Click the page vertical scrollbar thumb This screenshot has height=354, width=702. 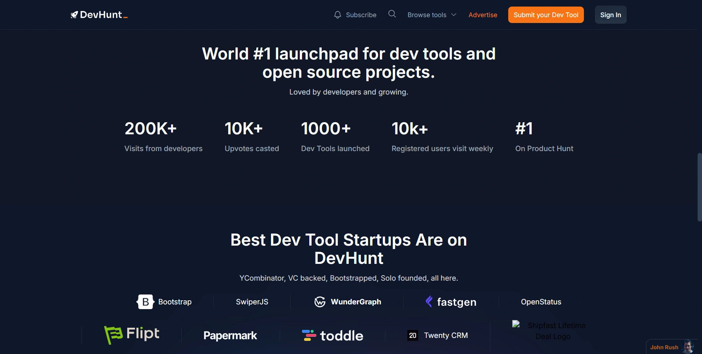pos(699,187)
